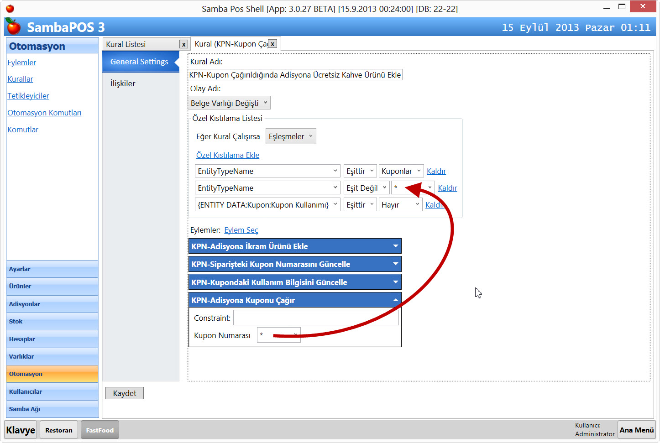Expand KPN-Adisyona İkram Ürünü Ekle action
This screenshot has height=443, width=660.
[x=395, y=246]
